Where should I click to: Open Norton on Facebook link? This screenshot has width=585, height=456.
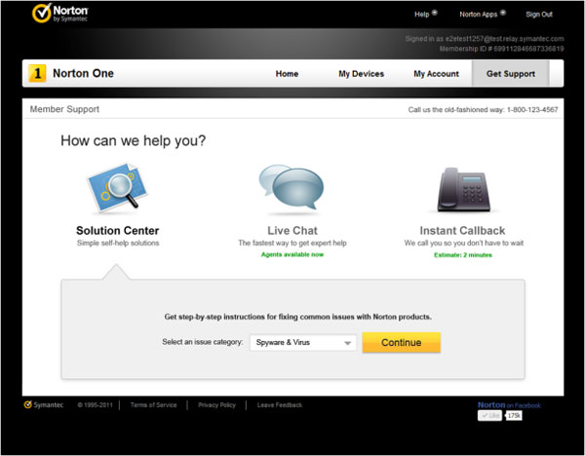(509, 405)
